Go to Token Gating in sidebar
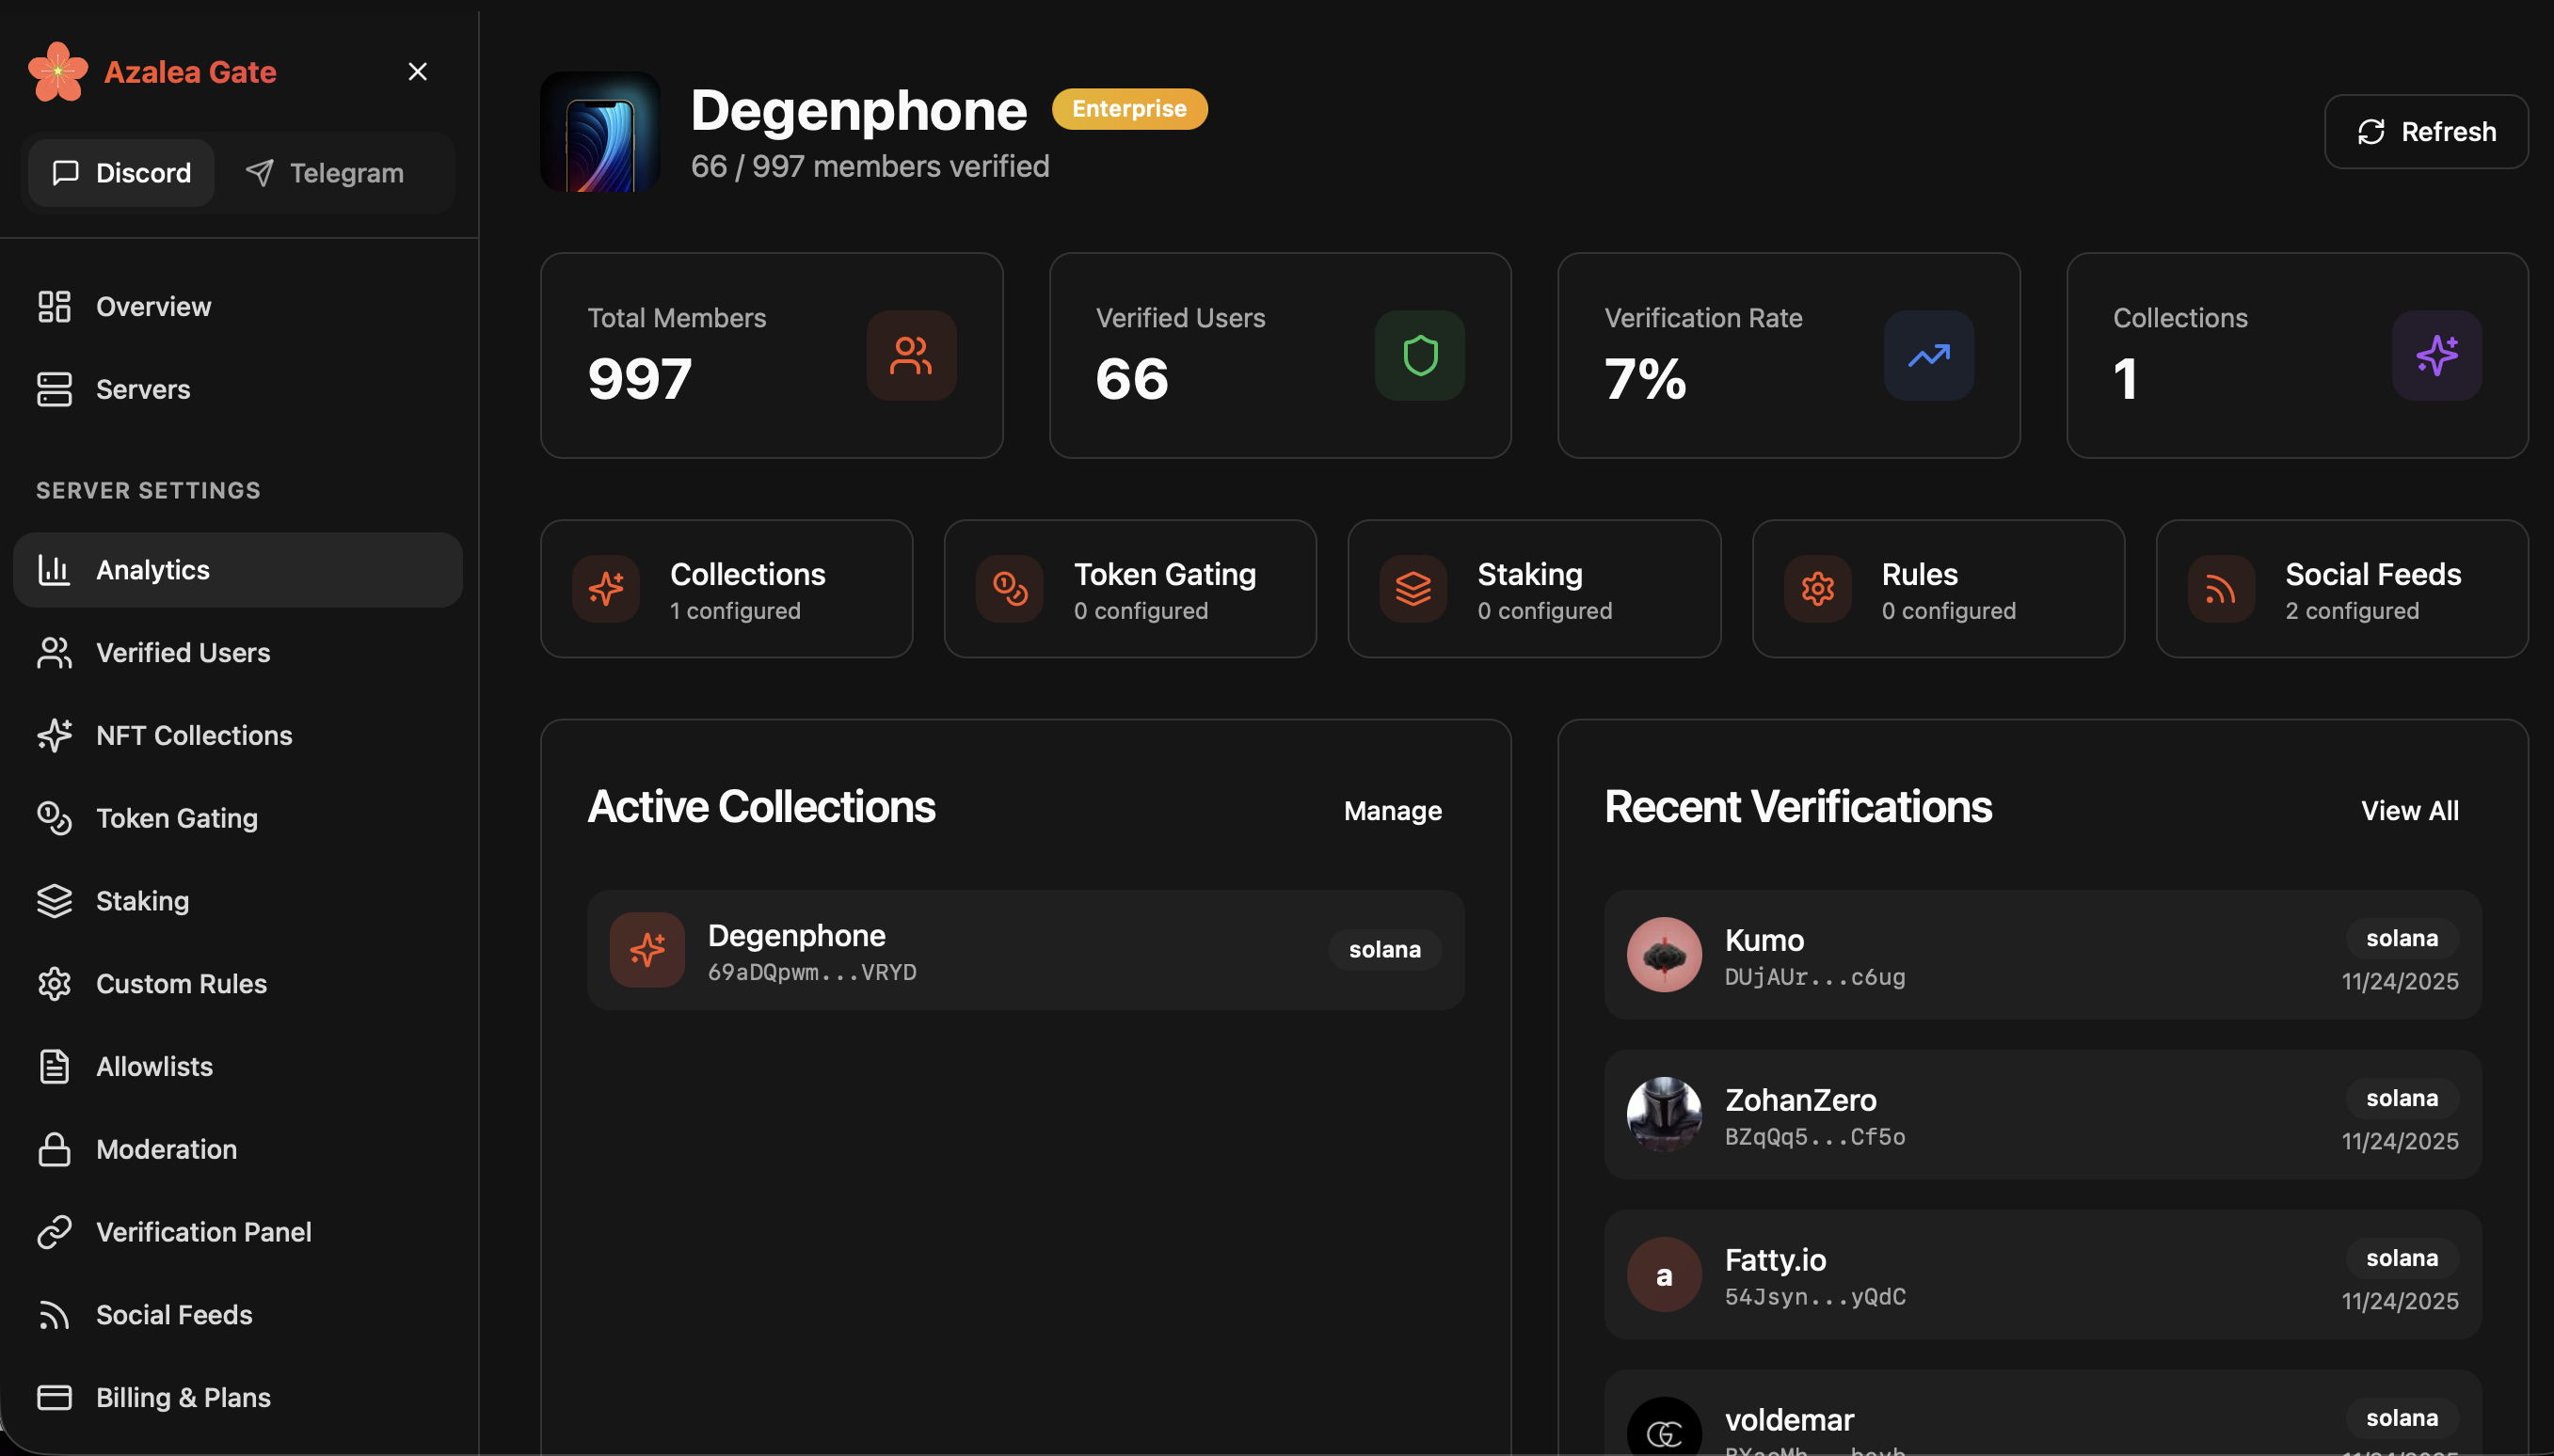Screen dimensions: 2554x1456 tap(176, 818)
